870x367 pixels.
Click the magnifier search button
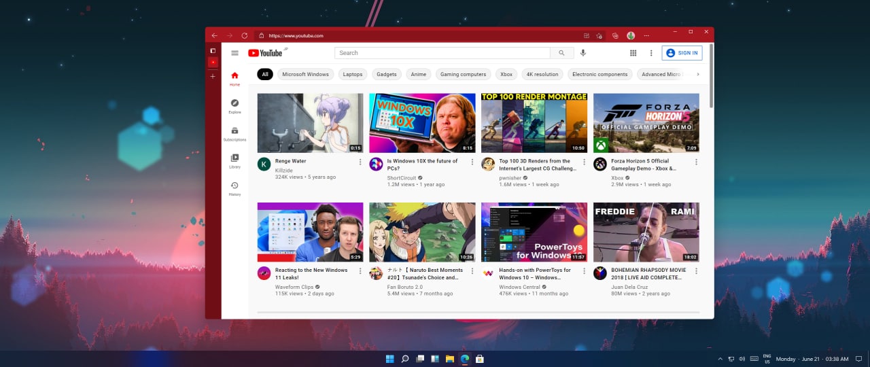(562, 53)
